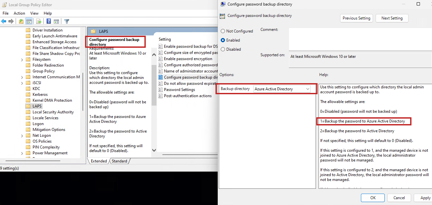The height and width of the screenshot is (205, 432).
Task: Switch to the Standard tab
Action: tap(120, 161)
